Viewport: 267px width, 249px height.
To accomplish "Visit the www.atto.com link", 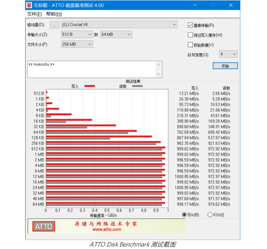I will (x=107, y=229).
